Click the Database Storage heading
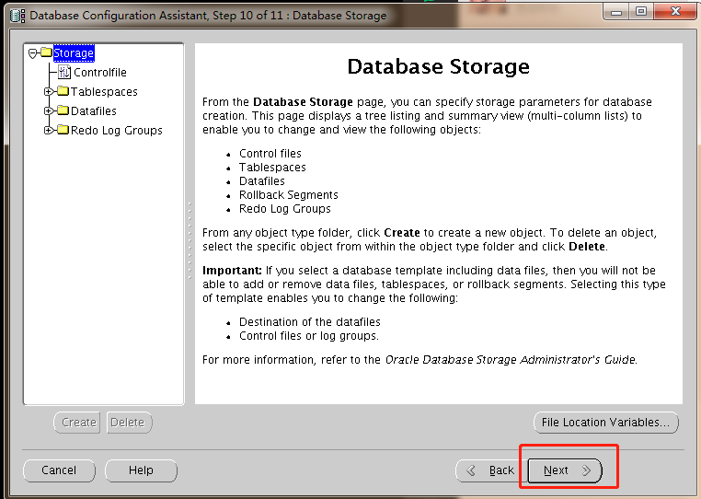Screen dimensions: 701x499 pyautogui.click(x=439, y=66)
